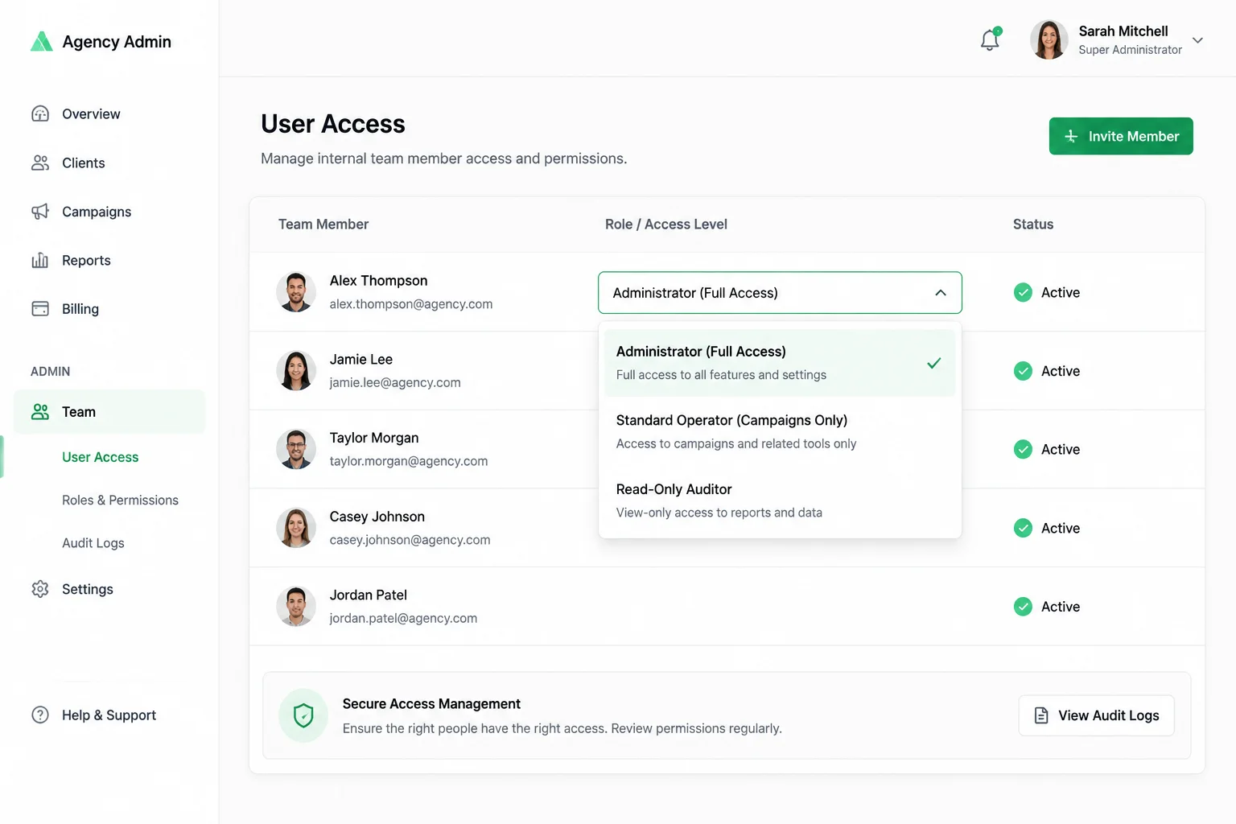
Task: Open Overview via its dashboard icon
Action: (40, 113)
